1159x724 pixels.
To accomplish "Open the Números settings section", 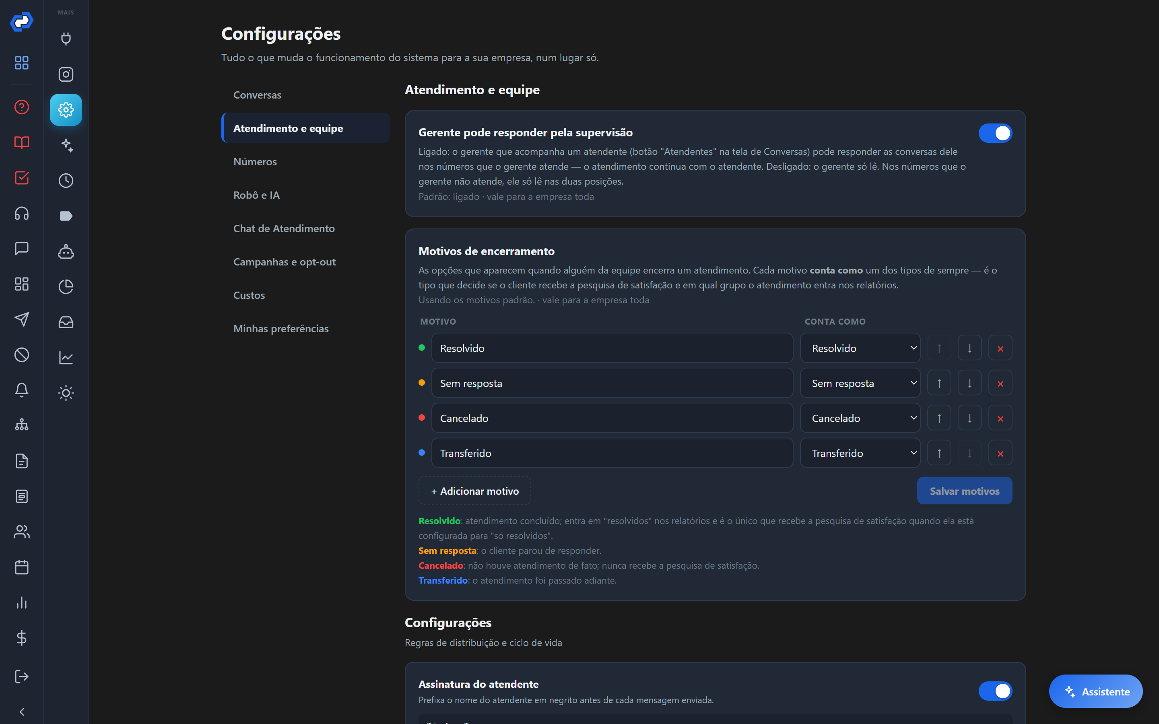I will 305,161.
